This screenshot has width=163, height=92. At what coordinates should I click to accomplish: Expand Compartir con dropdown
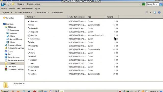[42, 13]
